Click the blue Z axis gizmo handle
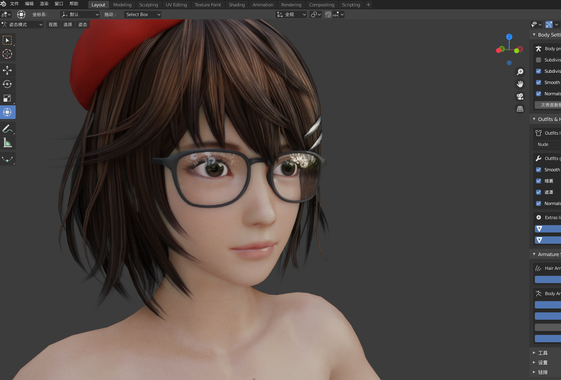The height and width of the screenshot is (380, 561). click(509, 37)
